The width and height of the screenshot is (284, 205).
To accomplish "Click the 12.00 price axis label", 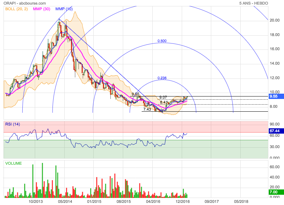I will point(274,78).
